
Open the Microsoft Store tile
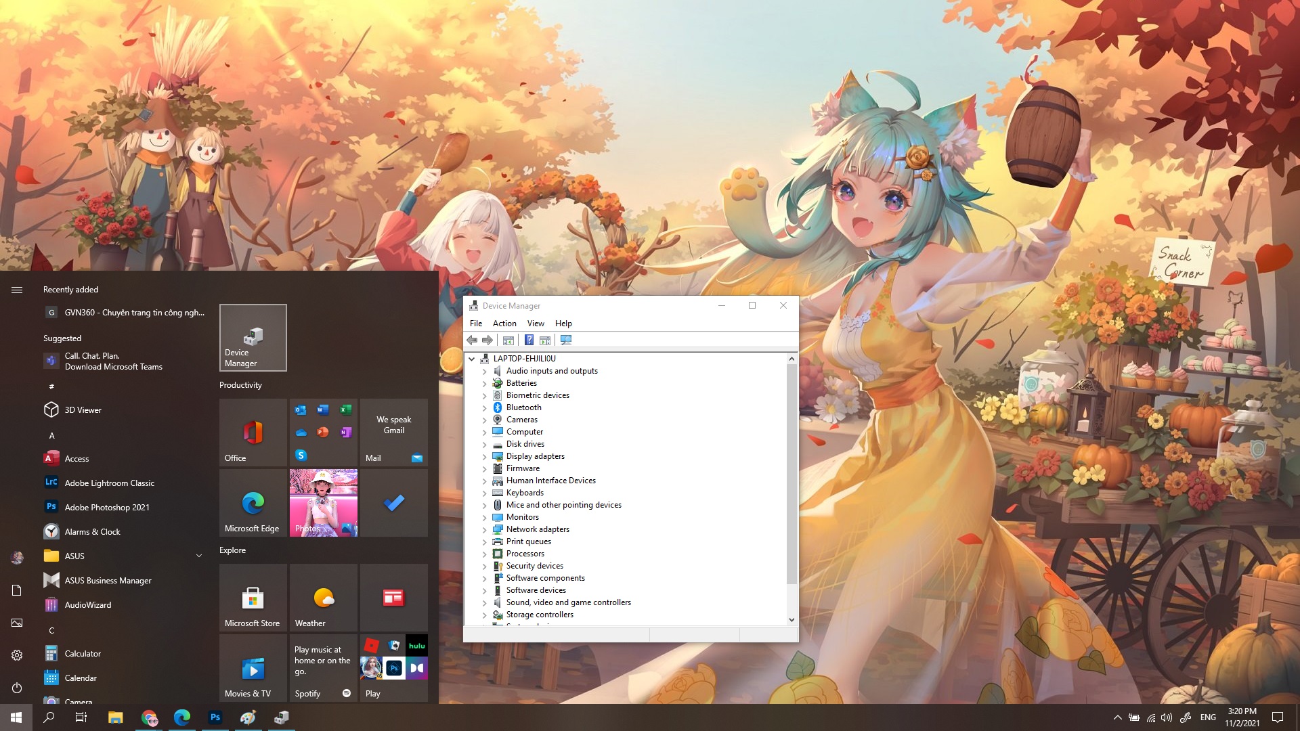click(x=253, y=598)
